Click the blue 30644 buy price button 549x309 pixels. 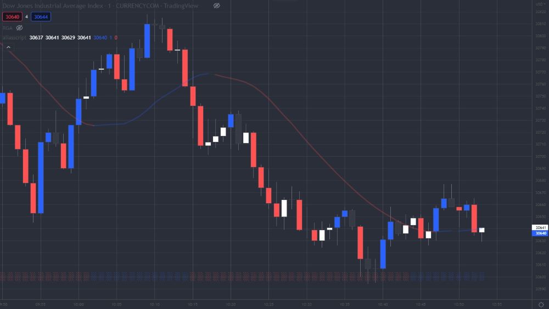(41, 17)
